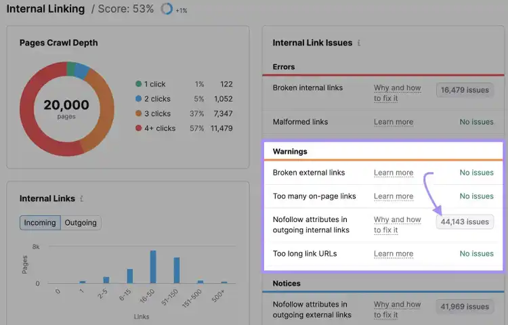The width and height of the screenshot is (508, 325).
Task: Switch to the Outgoing links tab
Action: coord(81,223)
